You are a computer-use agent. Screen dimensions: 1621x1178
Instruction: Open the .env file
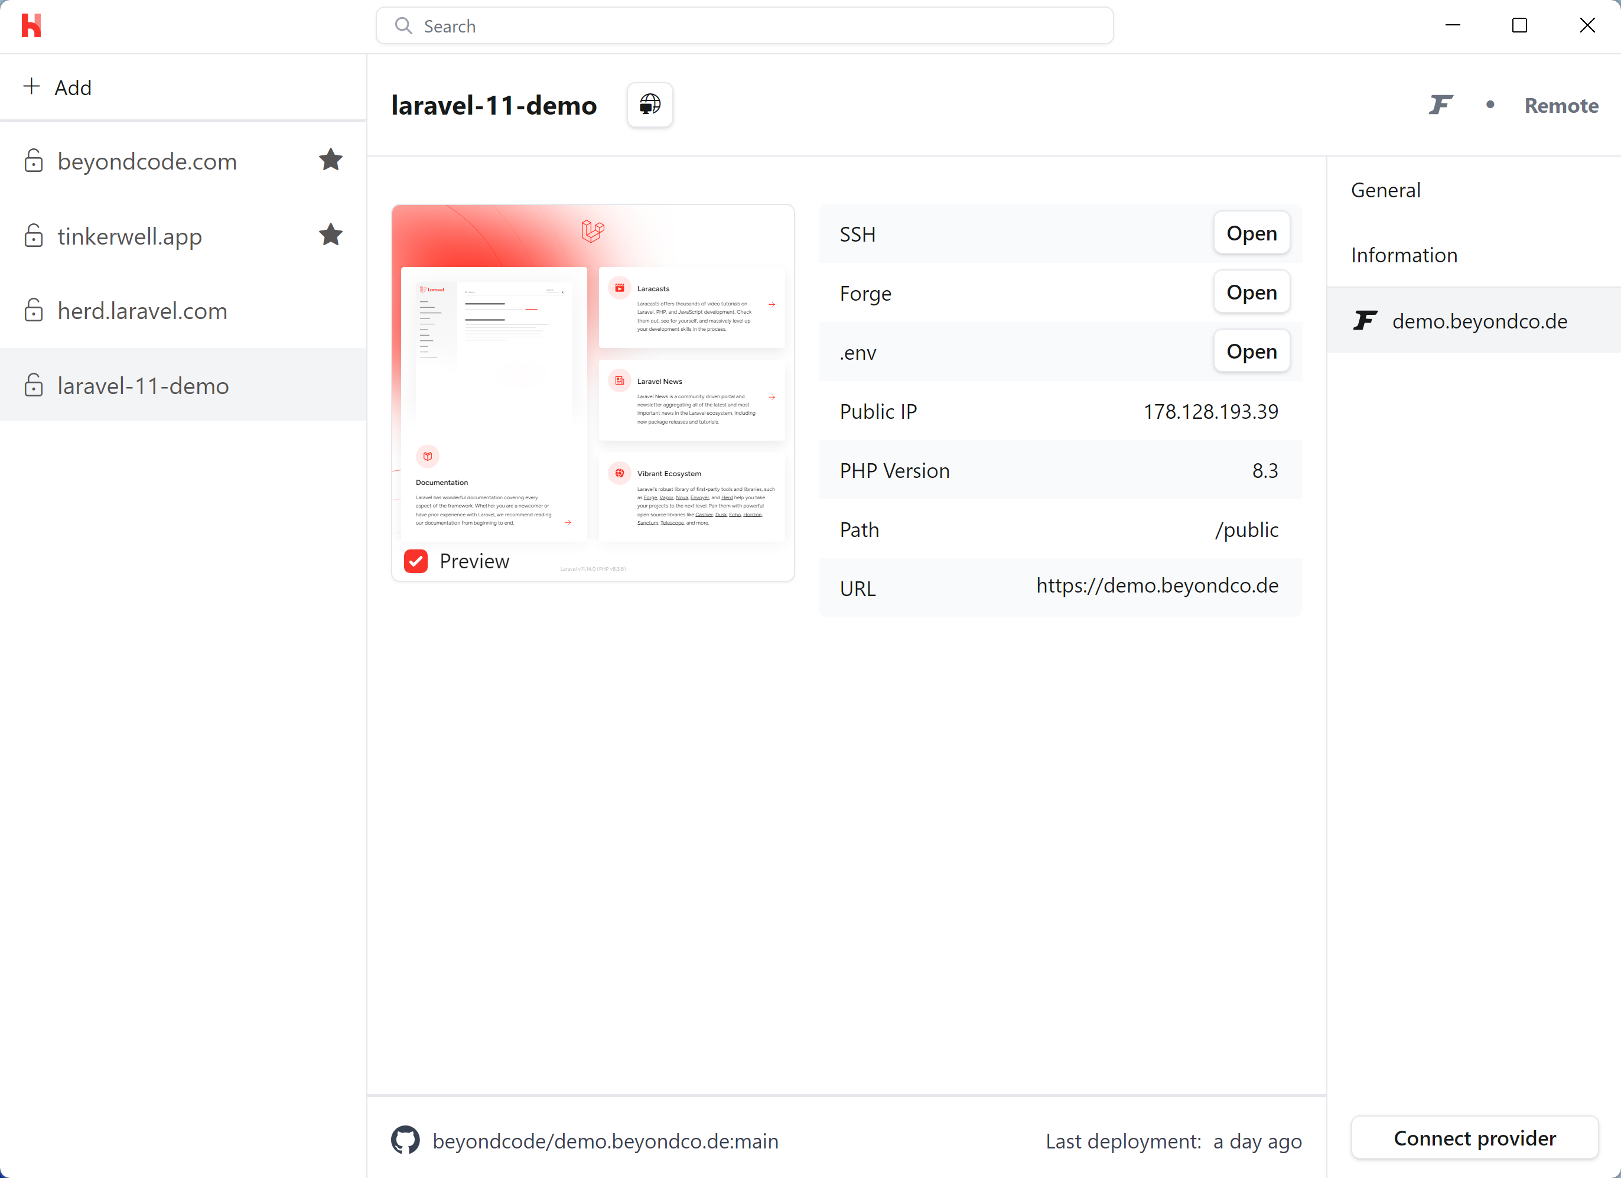(1250, 351)
